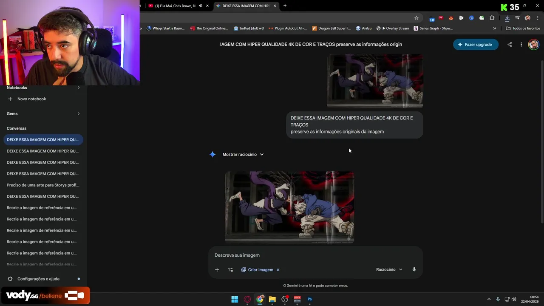Open the Plugin AutoCut AI bookmark
This screenshot has width=544, height=306.
click(x=288, y=28)
